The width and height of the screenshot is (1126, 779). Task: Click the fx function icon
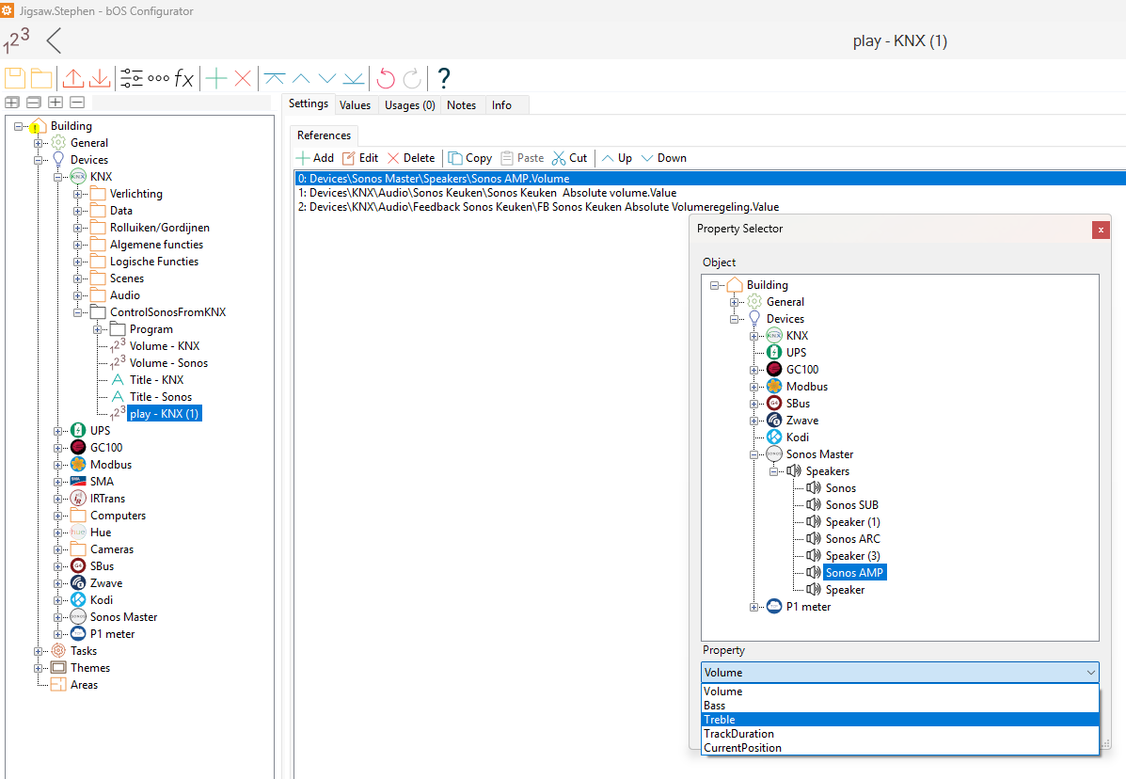[x=184, y=79]
